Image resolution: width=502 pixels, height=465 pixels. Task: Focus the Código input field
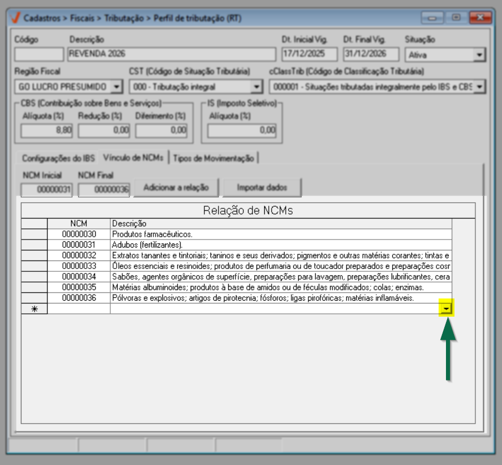click(38, 54)
